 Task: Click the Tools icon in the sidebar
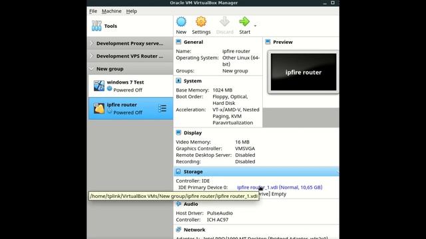(x=97, y=26)
